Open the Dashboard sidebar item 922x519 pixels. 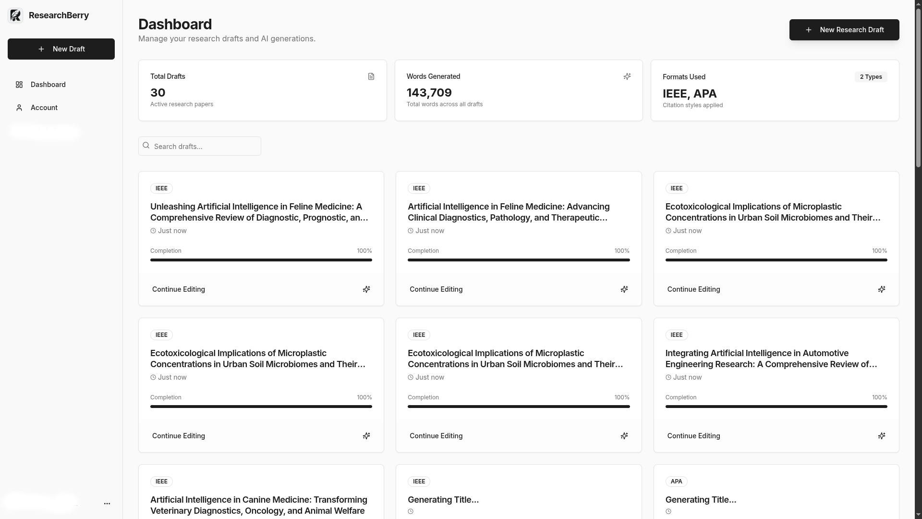pyautogui.click(x=61, y=85)
